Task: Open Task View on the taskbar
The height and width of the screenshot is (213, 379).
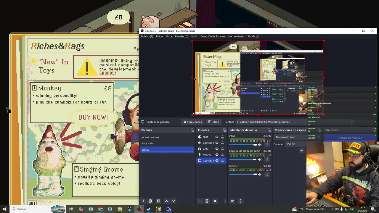Action: click(71, 209)
